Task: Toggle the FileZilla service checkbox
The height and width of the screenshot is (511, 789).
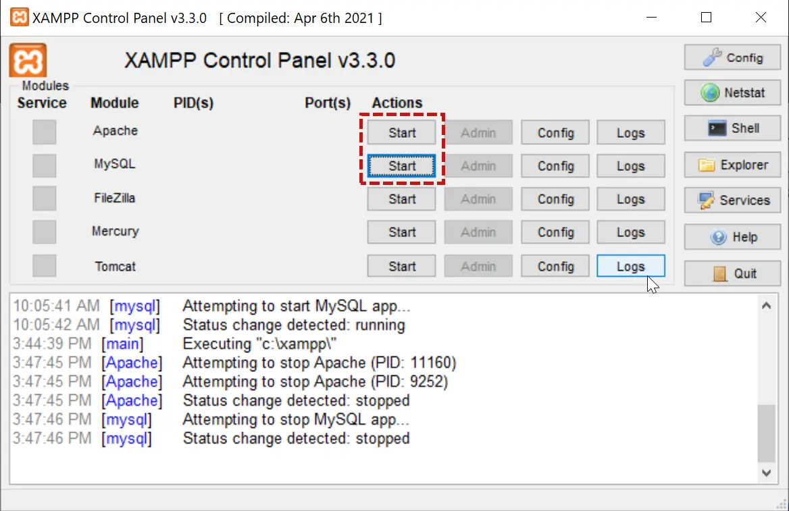Action: [45, 198]
